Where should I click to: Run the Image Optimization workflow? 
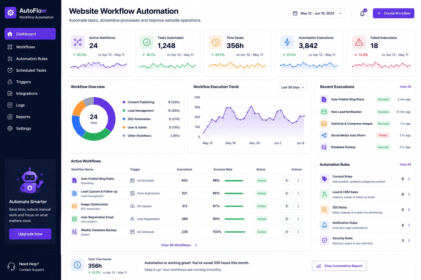287,206
